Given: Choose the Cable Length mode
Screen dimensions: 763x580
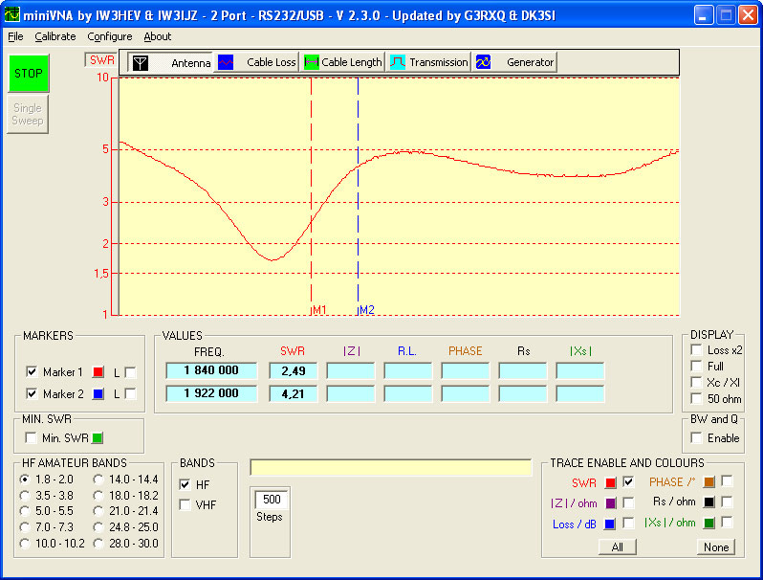Looking at the screenshot, I should pyautogui.click(x=311, y=62).
